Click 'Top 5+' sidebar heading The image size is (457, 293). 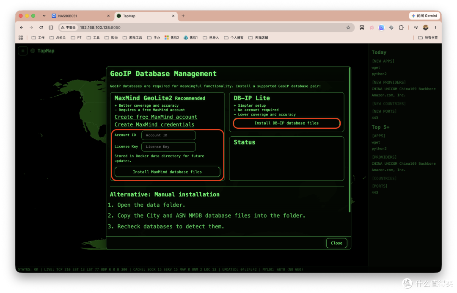click(x=380, y=127)
